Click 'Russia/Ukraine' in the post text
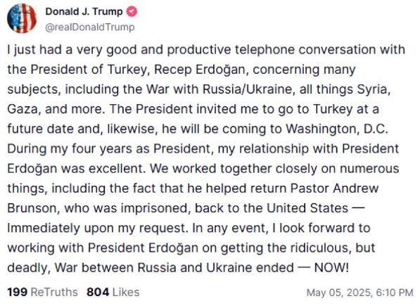Viewport: 420px width, 308px height. point(247,89)
